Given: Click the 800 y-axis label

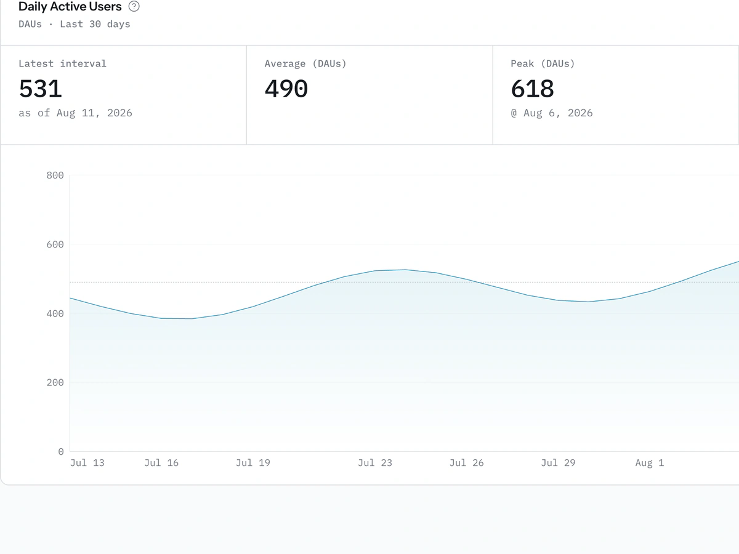Looking at the screenshot, I should coord(55,175).
